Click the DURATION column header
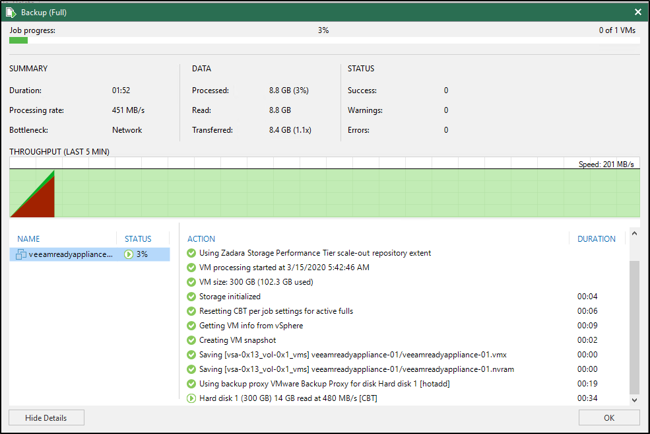Image resolution: width=650 pixels, height=434 pixels. click(x=597, y=239)
